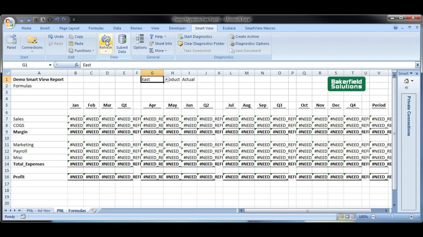
Task: Click the Office button
Action: 9,22
